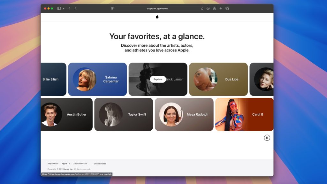
Task: Click the forward navigation arrow
Action: (75, 8)
